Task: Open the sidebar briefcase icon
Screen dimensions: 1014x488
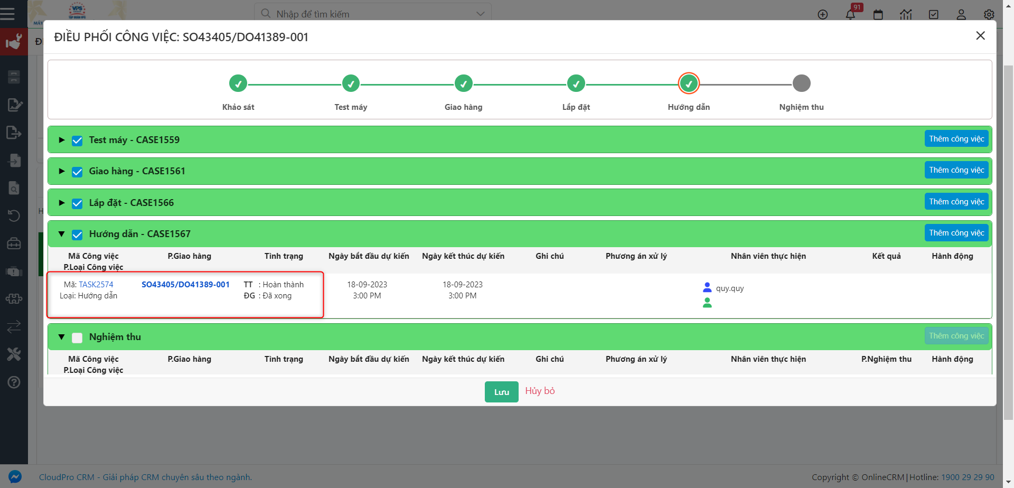Action: [x=14, y=243]
